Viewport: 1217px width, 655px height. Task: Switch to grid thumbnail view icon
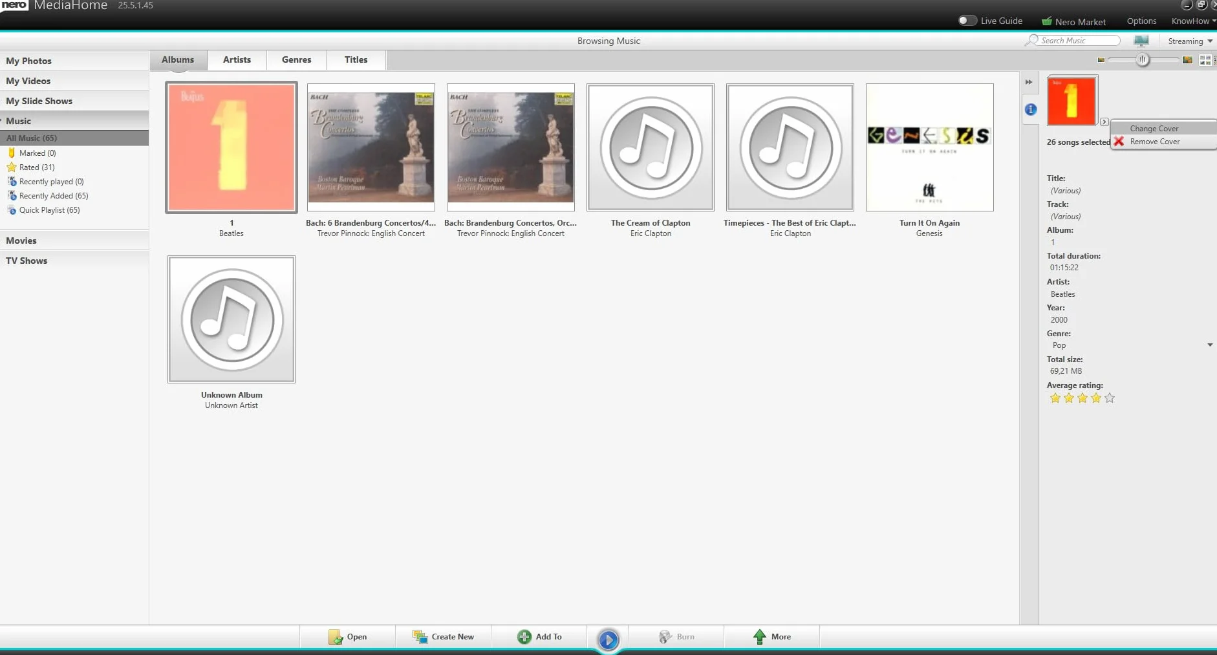coord(1205,60)
